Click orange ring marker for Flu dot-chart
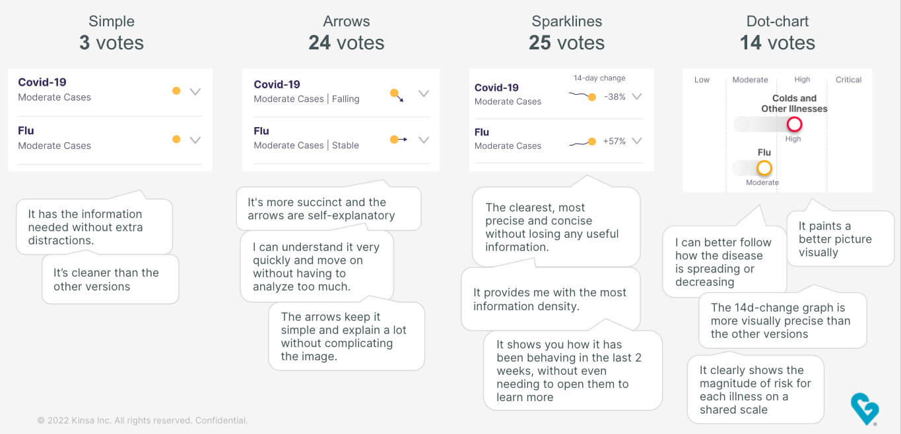The width and height of the screenshot is (901, 434). [x=764, y=168]
